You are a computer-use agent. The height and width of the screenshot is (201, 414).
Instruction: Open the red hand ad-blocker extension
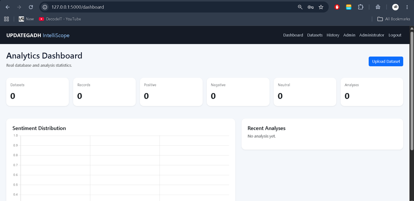click(x=337, y=7)
